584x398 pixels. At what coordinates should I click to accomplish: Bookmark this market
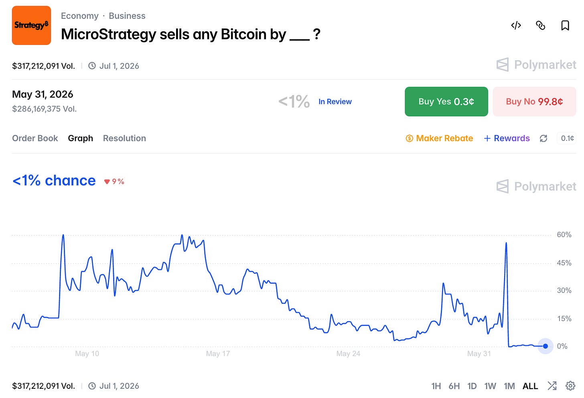coord(565,26)
